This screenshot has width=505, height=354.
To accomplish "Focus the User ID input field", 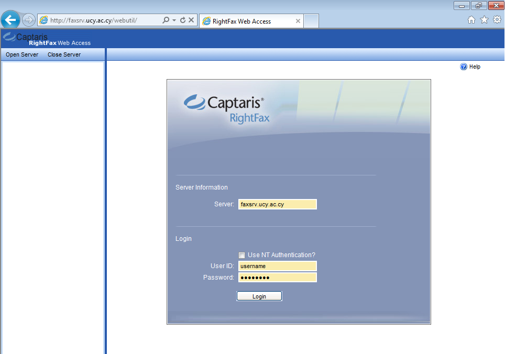I will (278, 266).
